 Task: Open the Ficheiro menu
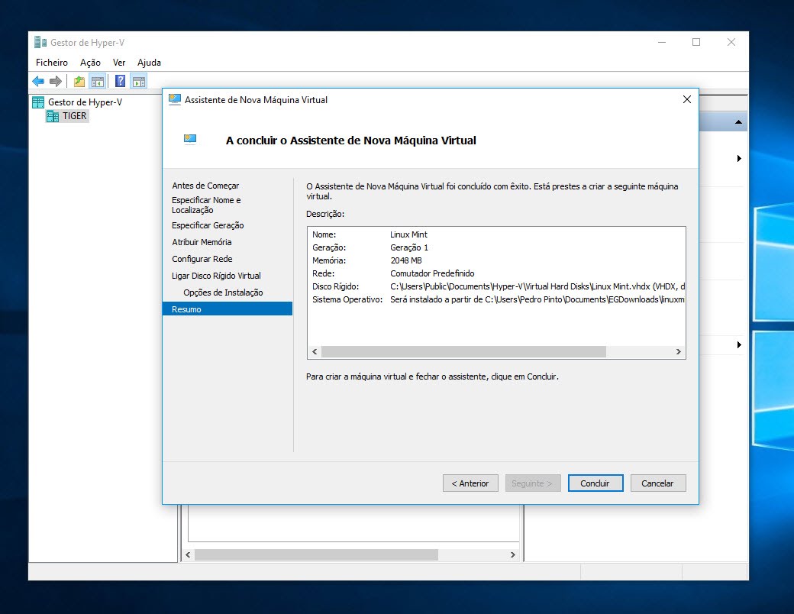tap(50, 62)
